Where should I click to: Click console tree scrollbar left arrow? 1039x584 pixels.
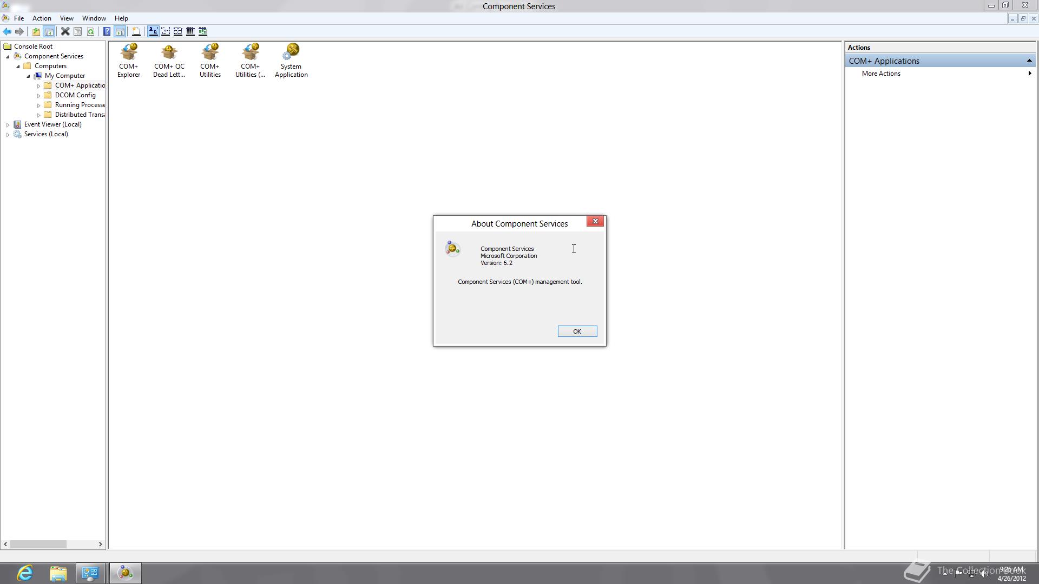pos(5,545)
